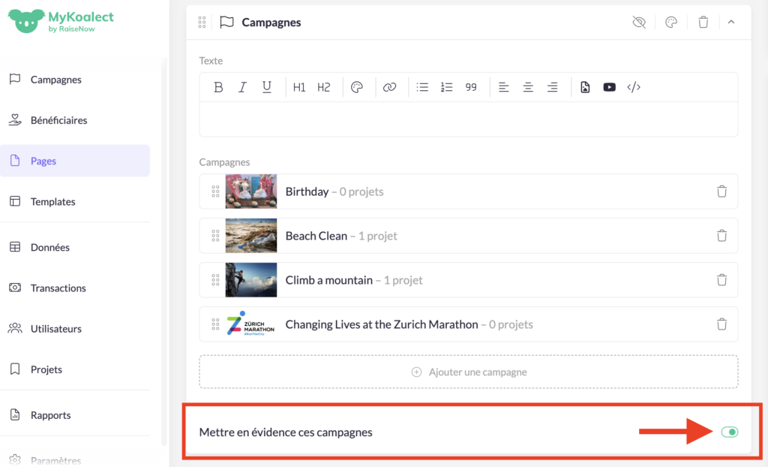The height and width of the screenshot is (467, 768).
Task: Apply italic formatting in text toolbar
Action: coord(242,87)
